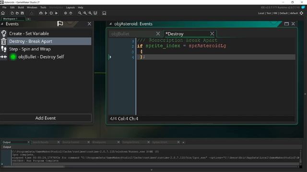The image size is (307, 172).
Task: Click the Create Executable toolbar icon
Action: (32, 13)
